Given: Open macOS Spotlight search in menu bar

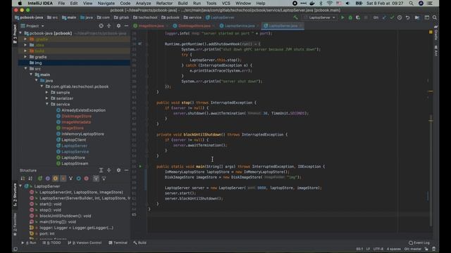Looking at the screenshot, I should click(x=412, y=4).
